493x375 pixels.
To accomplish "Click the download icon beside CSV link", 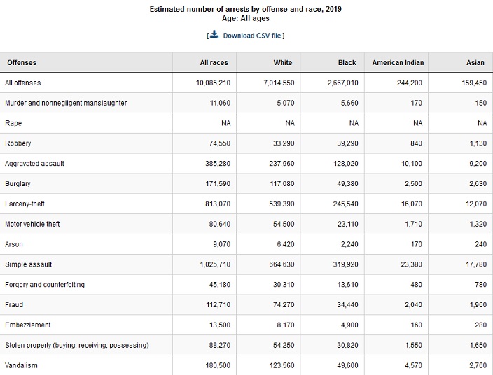I will pos(214,35).
